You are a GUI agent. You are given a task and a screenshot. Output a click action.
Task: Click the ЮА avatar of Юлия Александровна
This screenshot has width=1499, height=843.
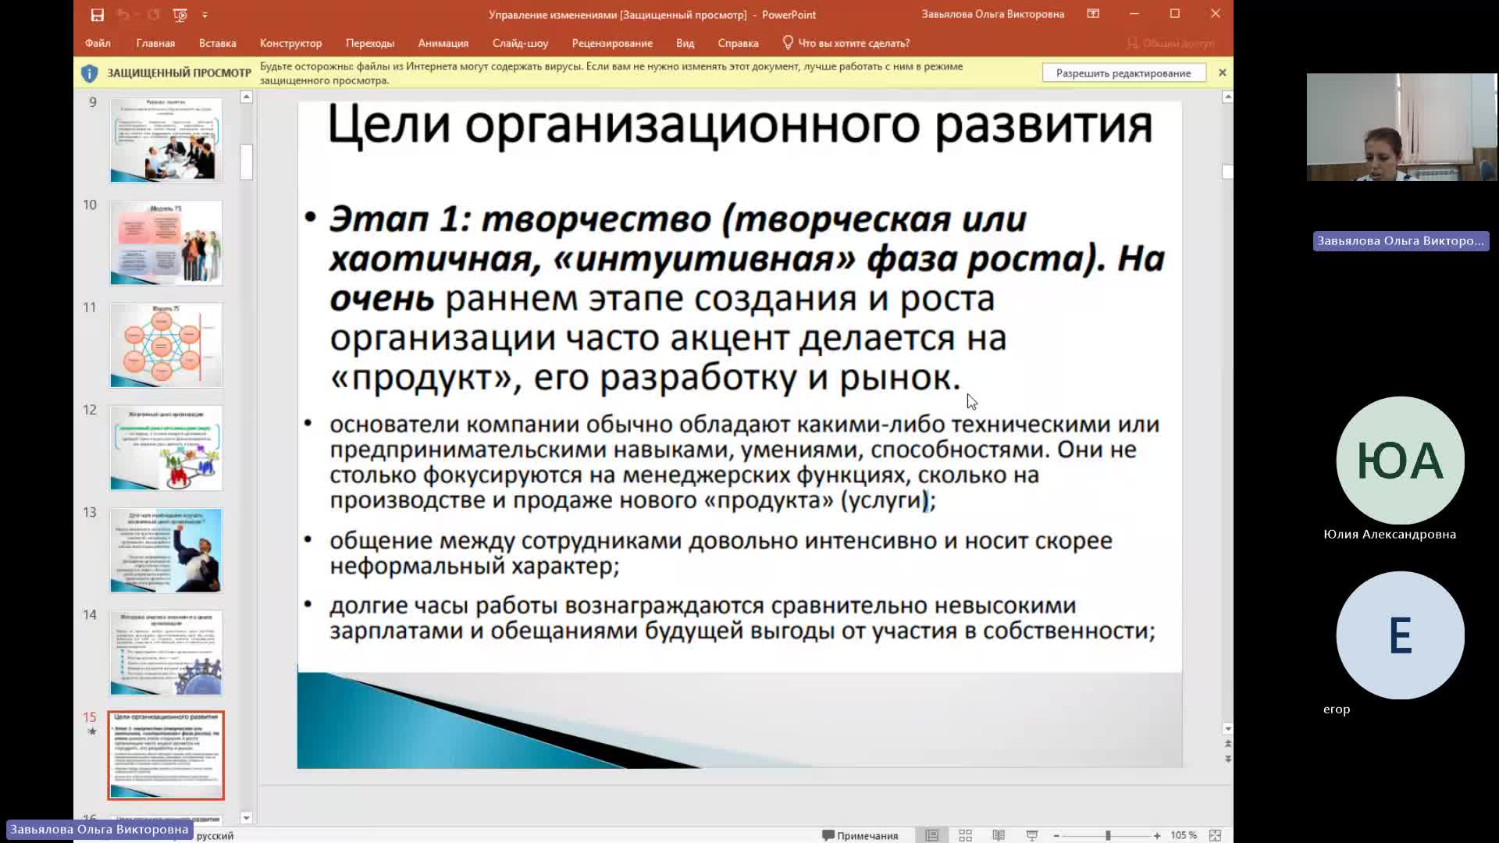coord(1400,461)
